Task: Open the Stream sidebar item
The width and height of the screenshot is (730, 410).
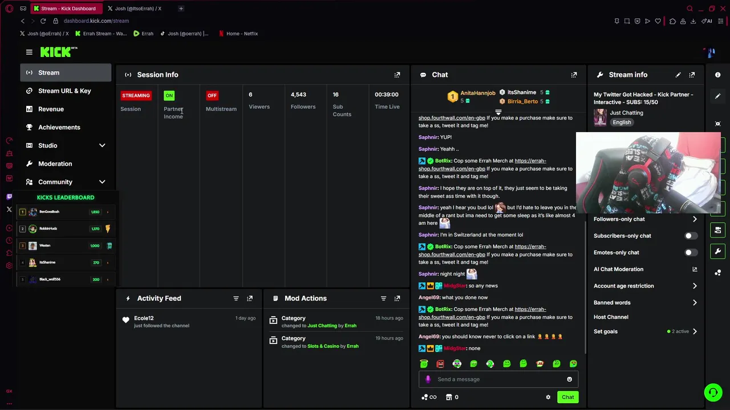Action: tap(66, 73)
